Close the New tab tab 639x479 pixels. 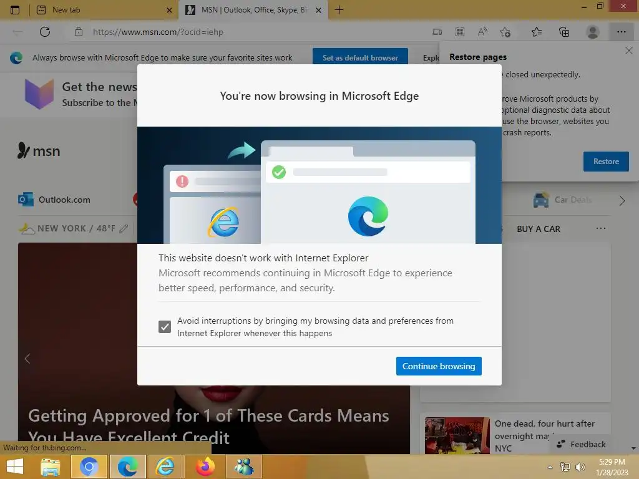coord(169,10)
